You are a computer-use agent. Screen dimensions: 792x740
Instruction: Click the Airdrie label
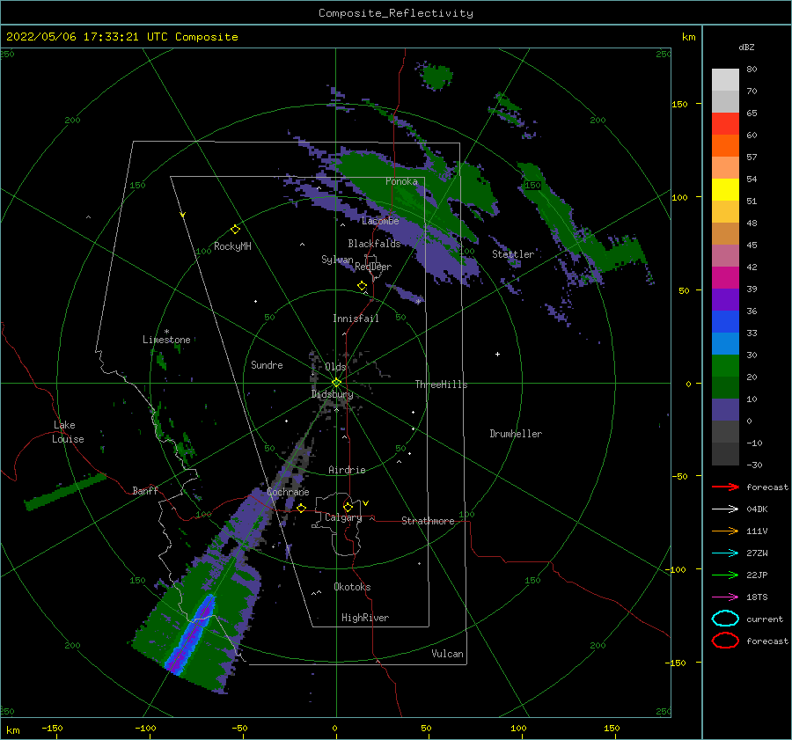pos(347,470)
